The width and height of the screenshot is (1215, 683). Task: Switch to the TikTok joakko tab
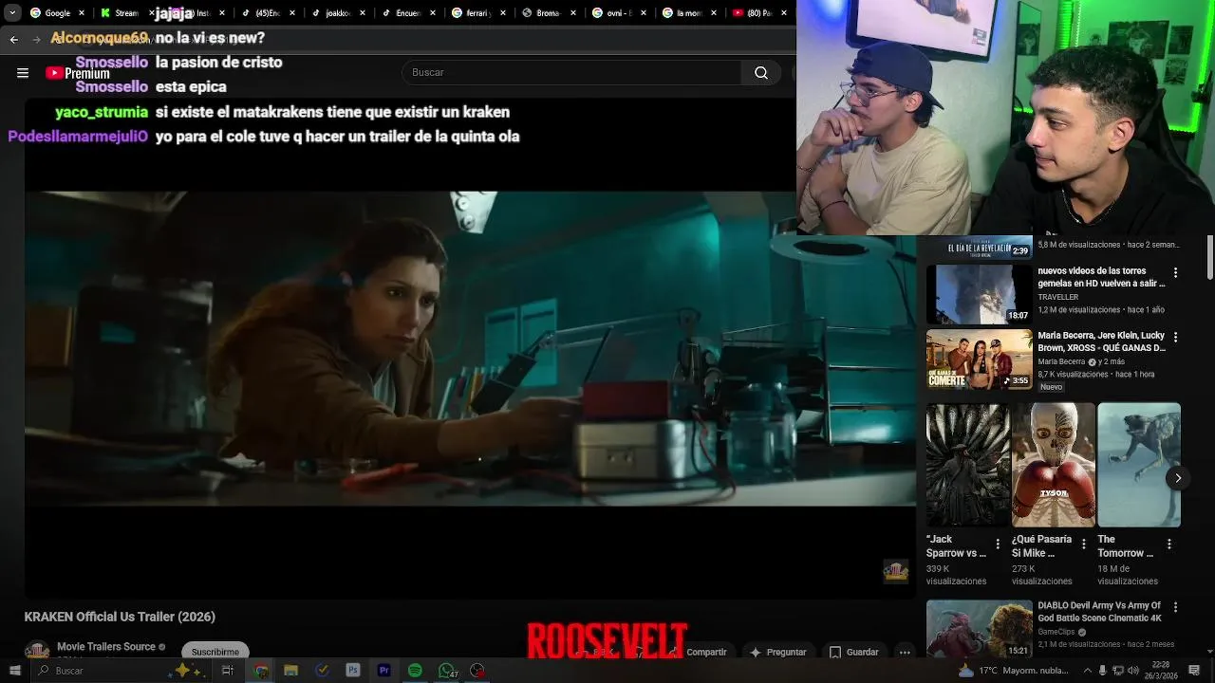(337, 13)
